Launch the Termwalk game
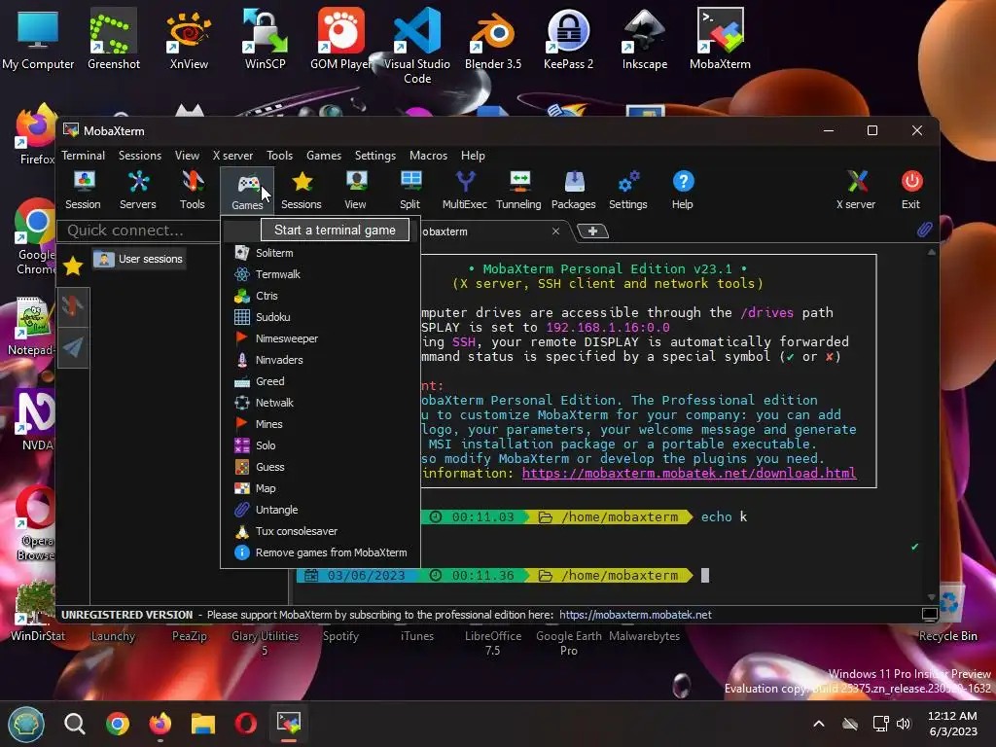Screen dimensions: 996x747 pos(321,274)
